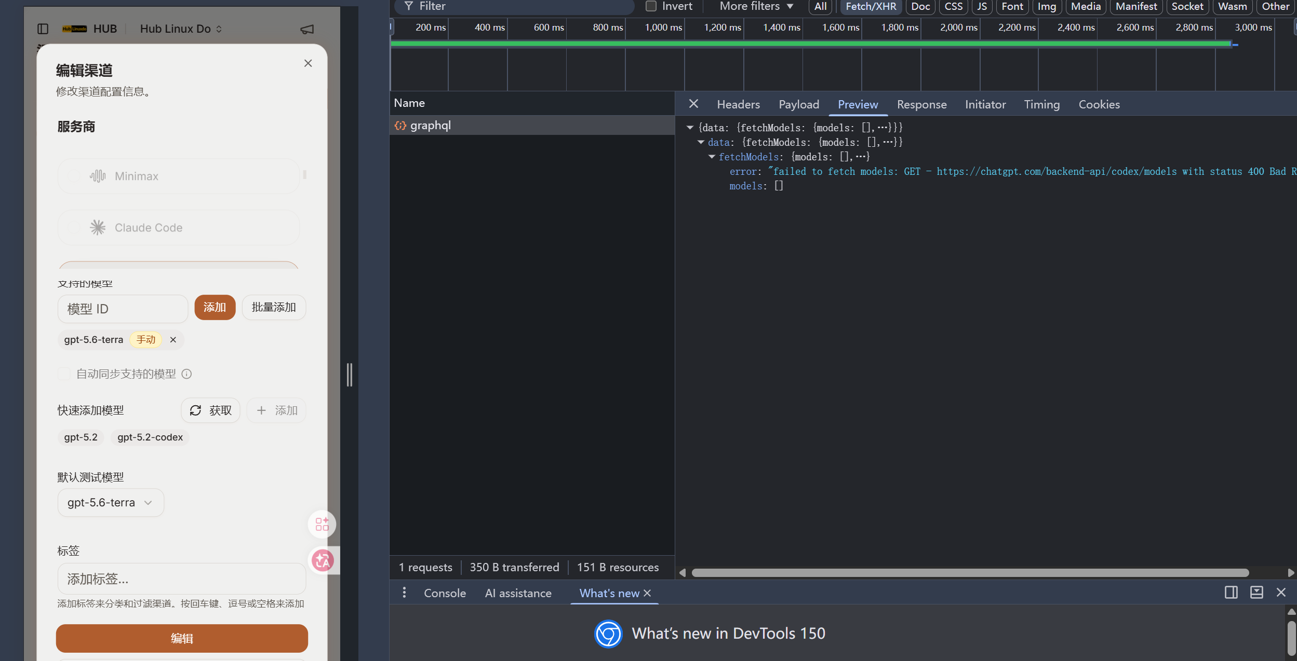1297x661 pixels.
Task: Click the floating translate icon
Action: [323, 560]
